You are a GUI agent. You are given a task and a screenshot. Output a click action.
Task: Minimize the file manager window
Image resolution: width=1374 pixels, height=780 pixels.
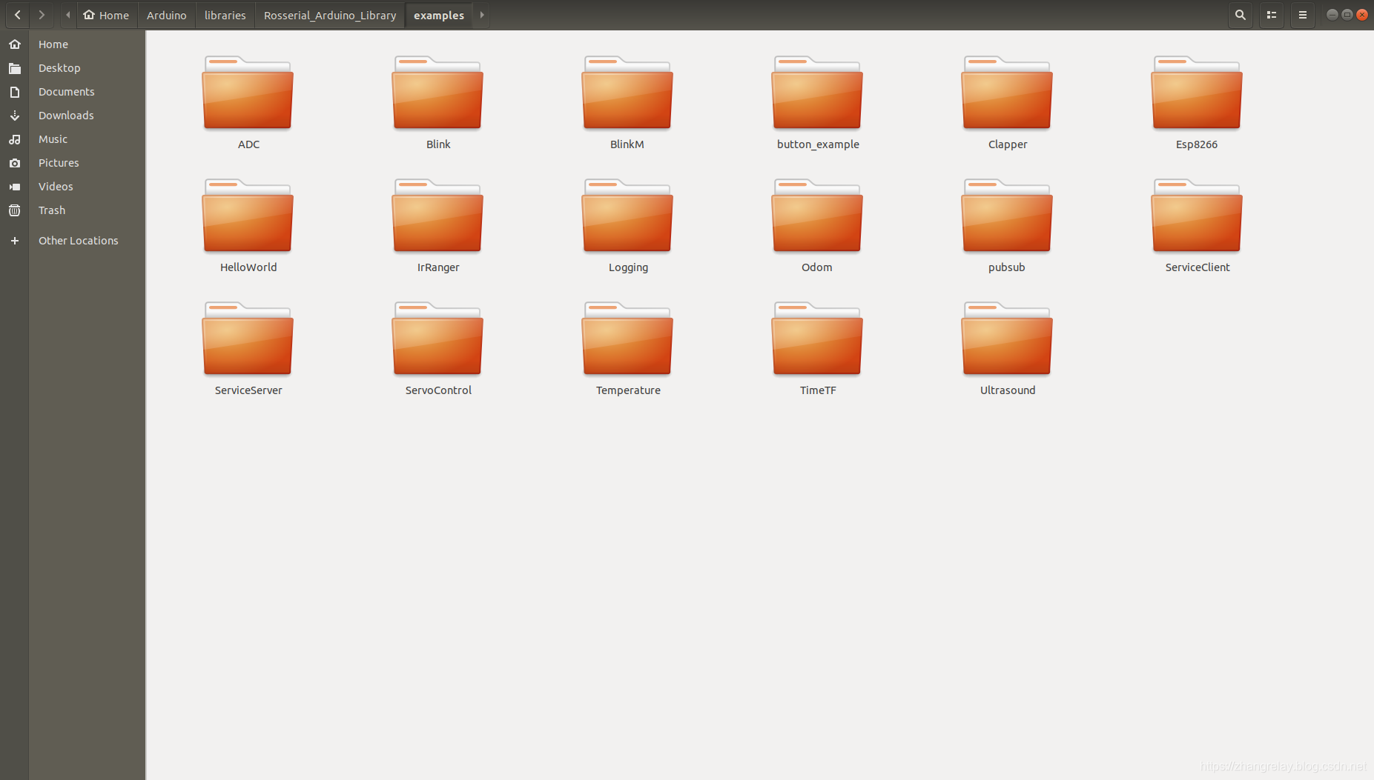pyautogui.click(x=1332, y=15)
